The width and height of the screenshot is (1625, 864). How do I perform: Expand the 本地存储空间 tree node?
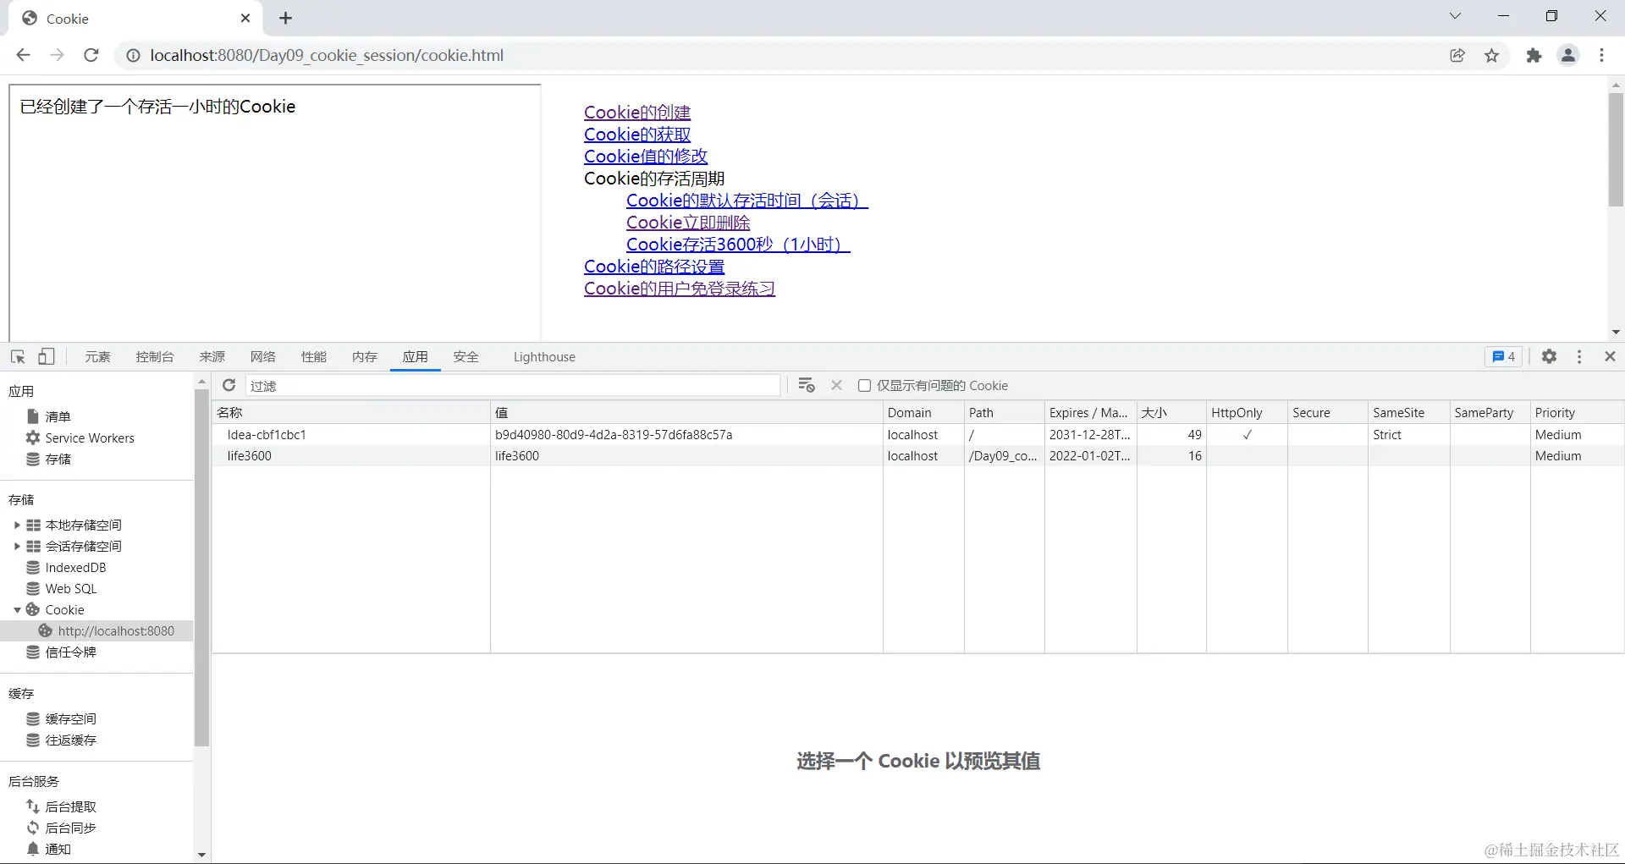(17, 525)
